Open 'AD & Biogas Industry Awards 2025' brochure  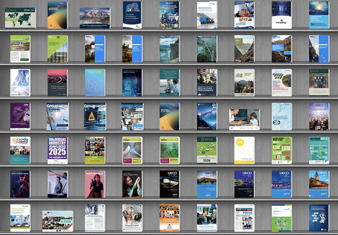click(x=57, y=150)
